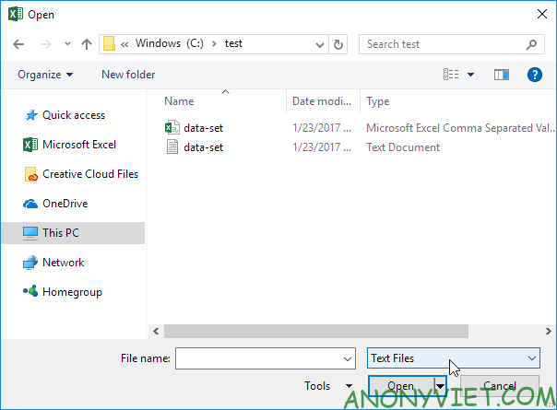
Task: Select Microsoft Excel in navigation pane
Action: click(x=80, y=145)
